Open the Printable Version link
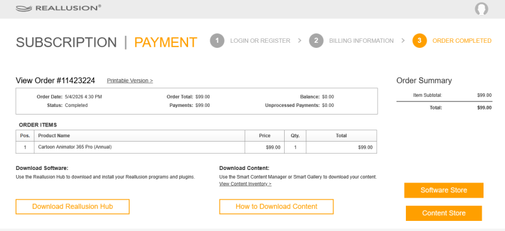Image resolution: width=505 pixels, height=231 pixels. 130,81
